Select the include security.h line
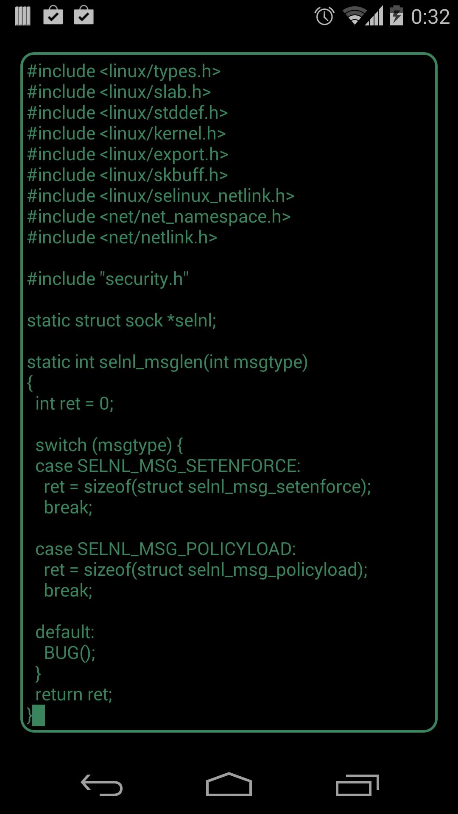The image size is (458, 814). tap(108, 279)
